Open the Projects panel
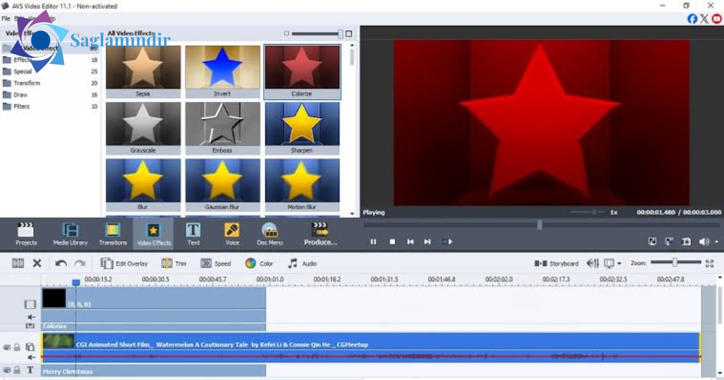This screenshot has height=380, width=724. (26, 235)
